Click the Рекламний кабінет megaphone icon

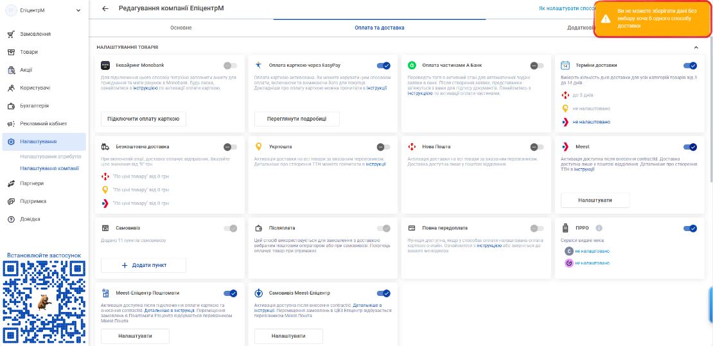[12, 124]
